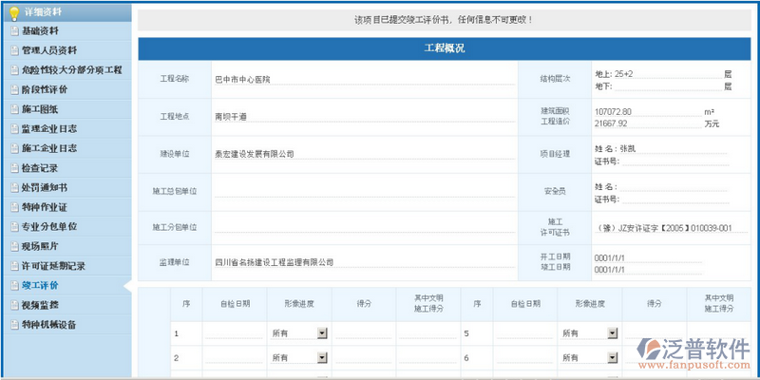Open 专业分包单位 from the sidebar

pyautogui.click(x=49, y=226)
